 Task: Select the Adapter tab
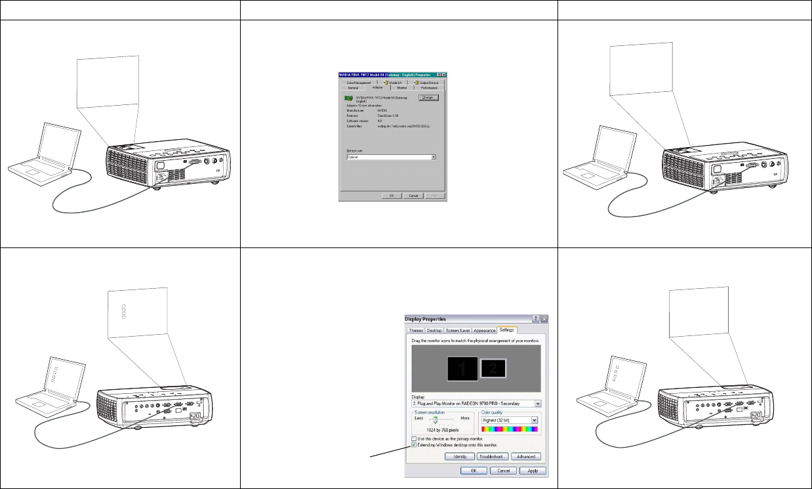click(378, 87)
